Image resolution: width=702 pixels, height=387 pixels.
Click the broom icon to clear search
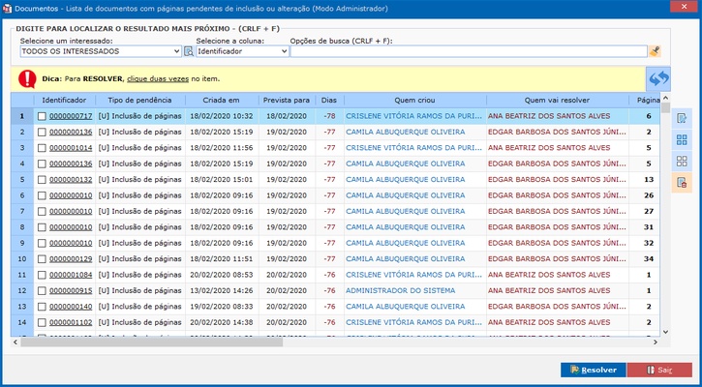[656, 51]
